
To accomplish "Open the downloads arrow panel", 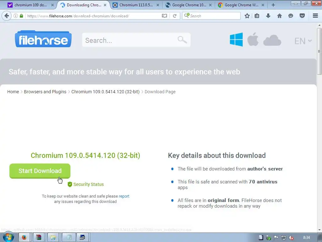I will pos(268,16).
